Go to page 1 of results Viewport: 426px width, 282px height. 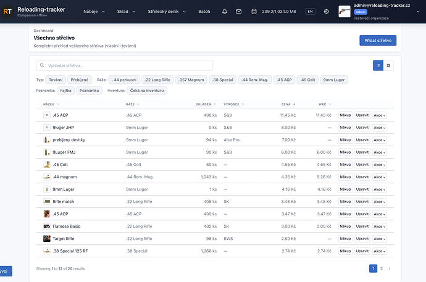click(373, 268)
